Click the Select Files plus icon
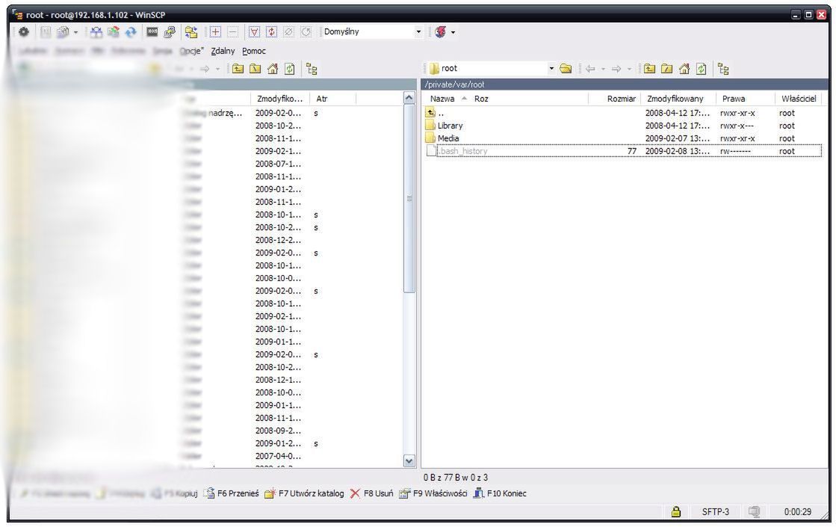The width and height of the screenshot is (836, 527). click(x=215, y=32)
